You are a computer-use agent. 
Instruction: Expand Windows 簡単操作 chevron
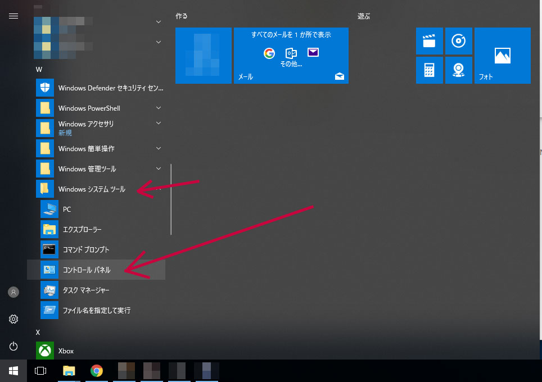159,148
